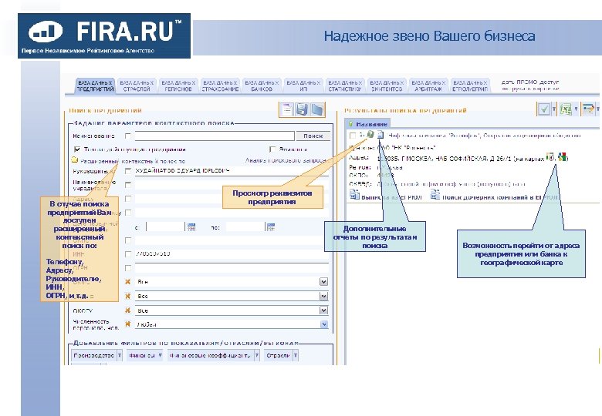Click the Поиск button

click(313, 136)
